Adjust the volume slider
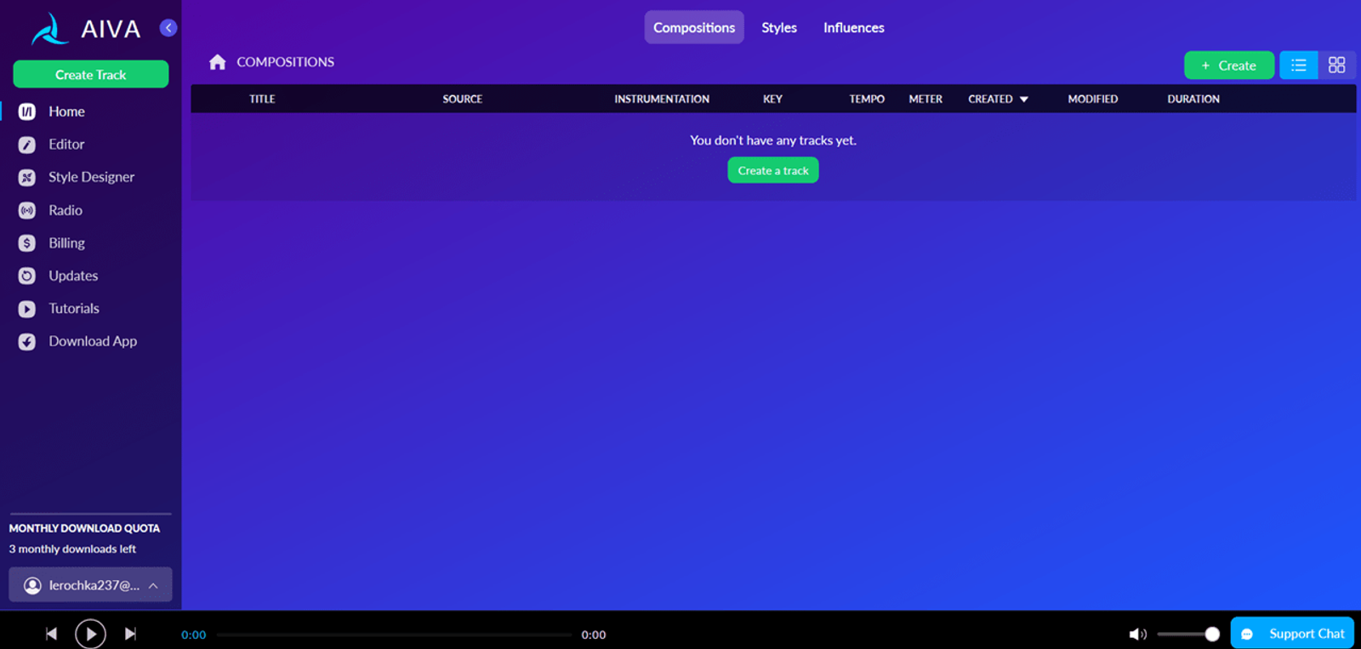 click(x=1188, y=635)
